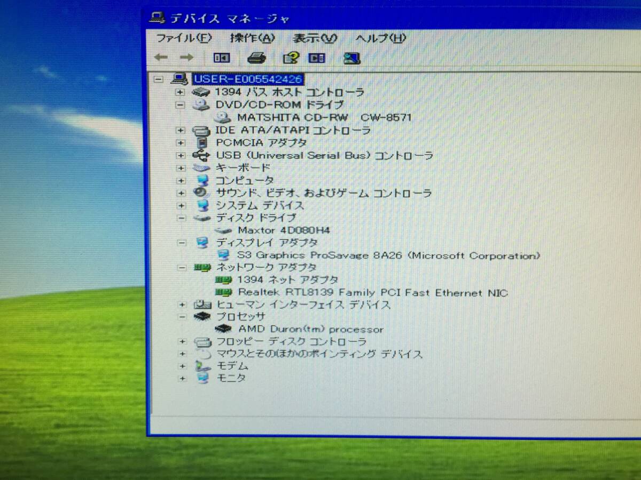Collapse the DVD/CD-ROM ドライブ node
The height and width of the screenshot is (480, 641).
[x=180, y=105]
